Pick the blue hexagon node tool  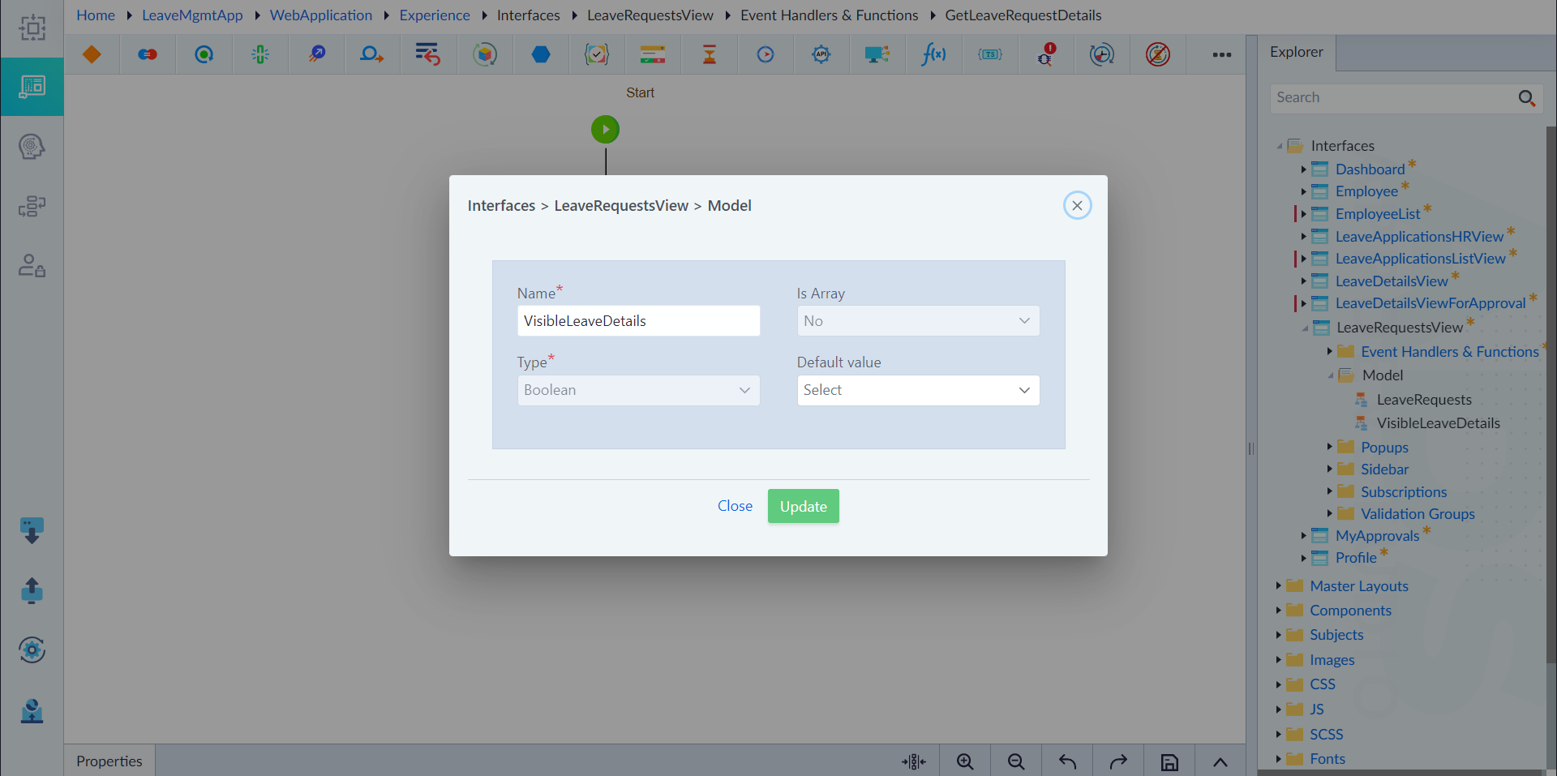coord(541,54)
